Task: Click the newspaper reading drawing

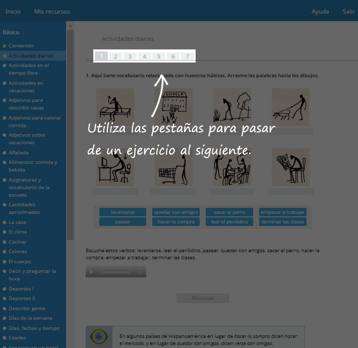Action: 291,167
